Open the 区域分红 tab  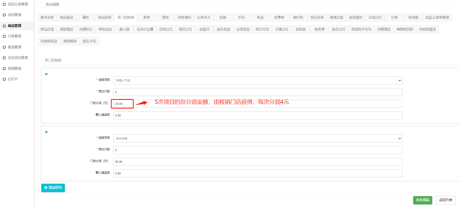[375, 17]
